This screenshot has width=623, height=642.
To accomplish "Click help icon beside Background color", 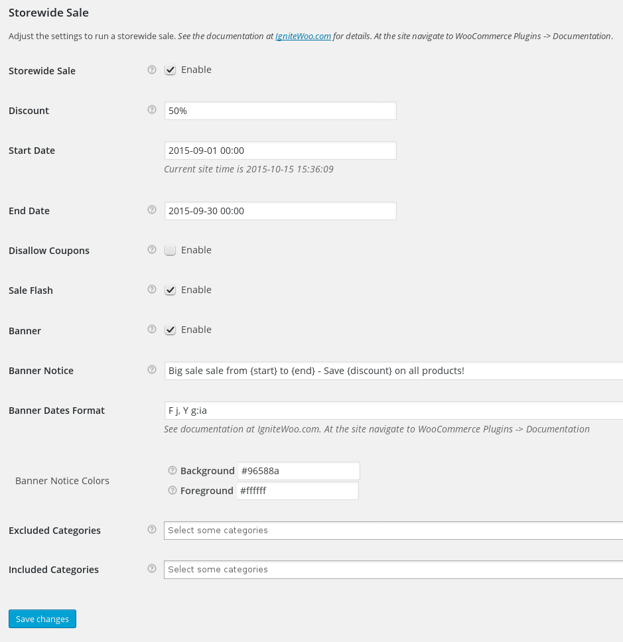I will tap(173, 470).
